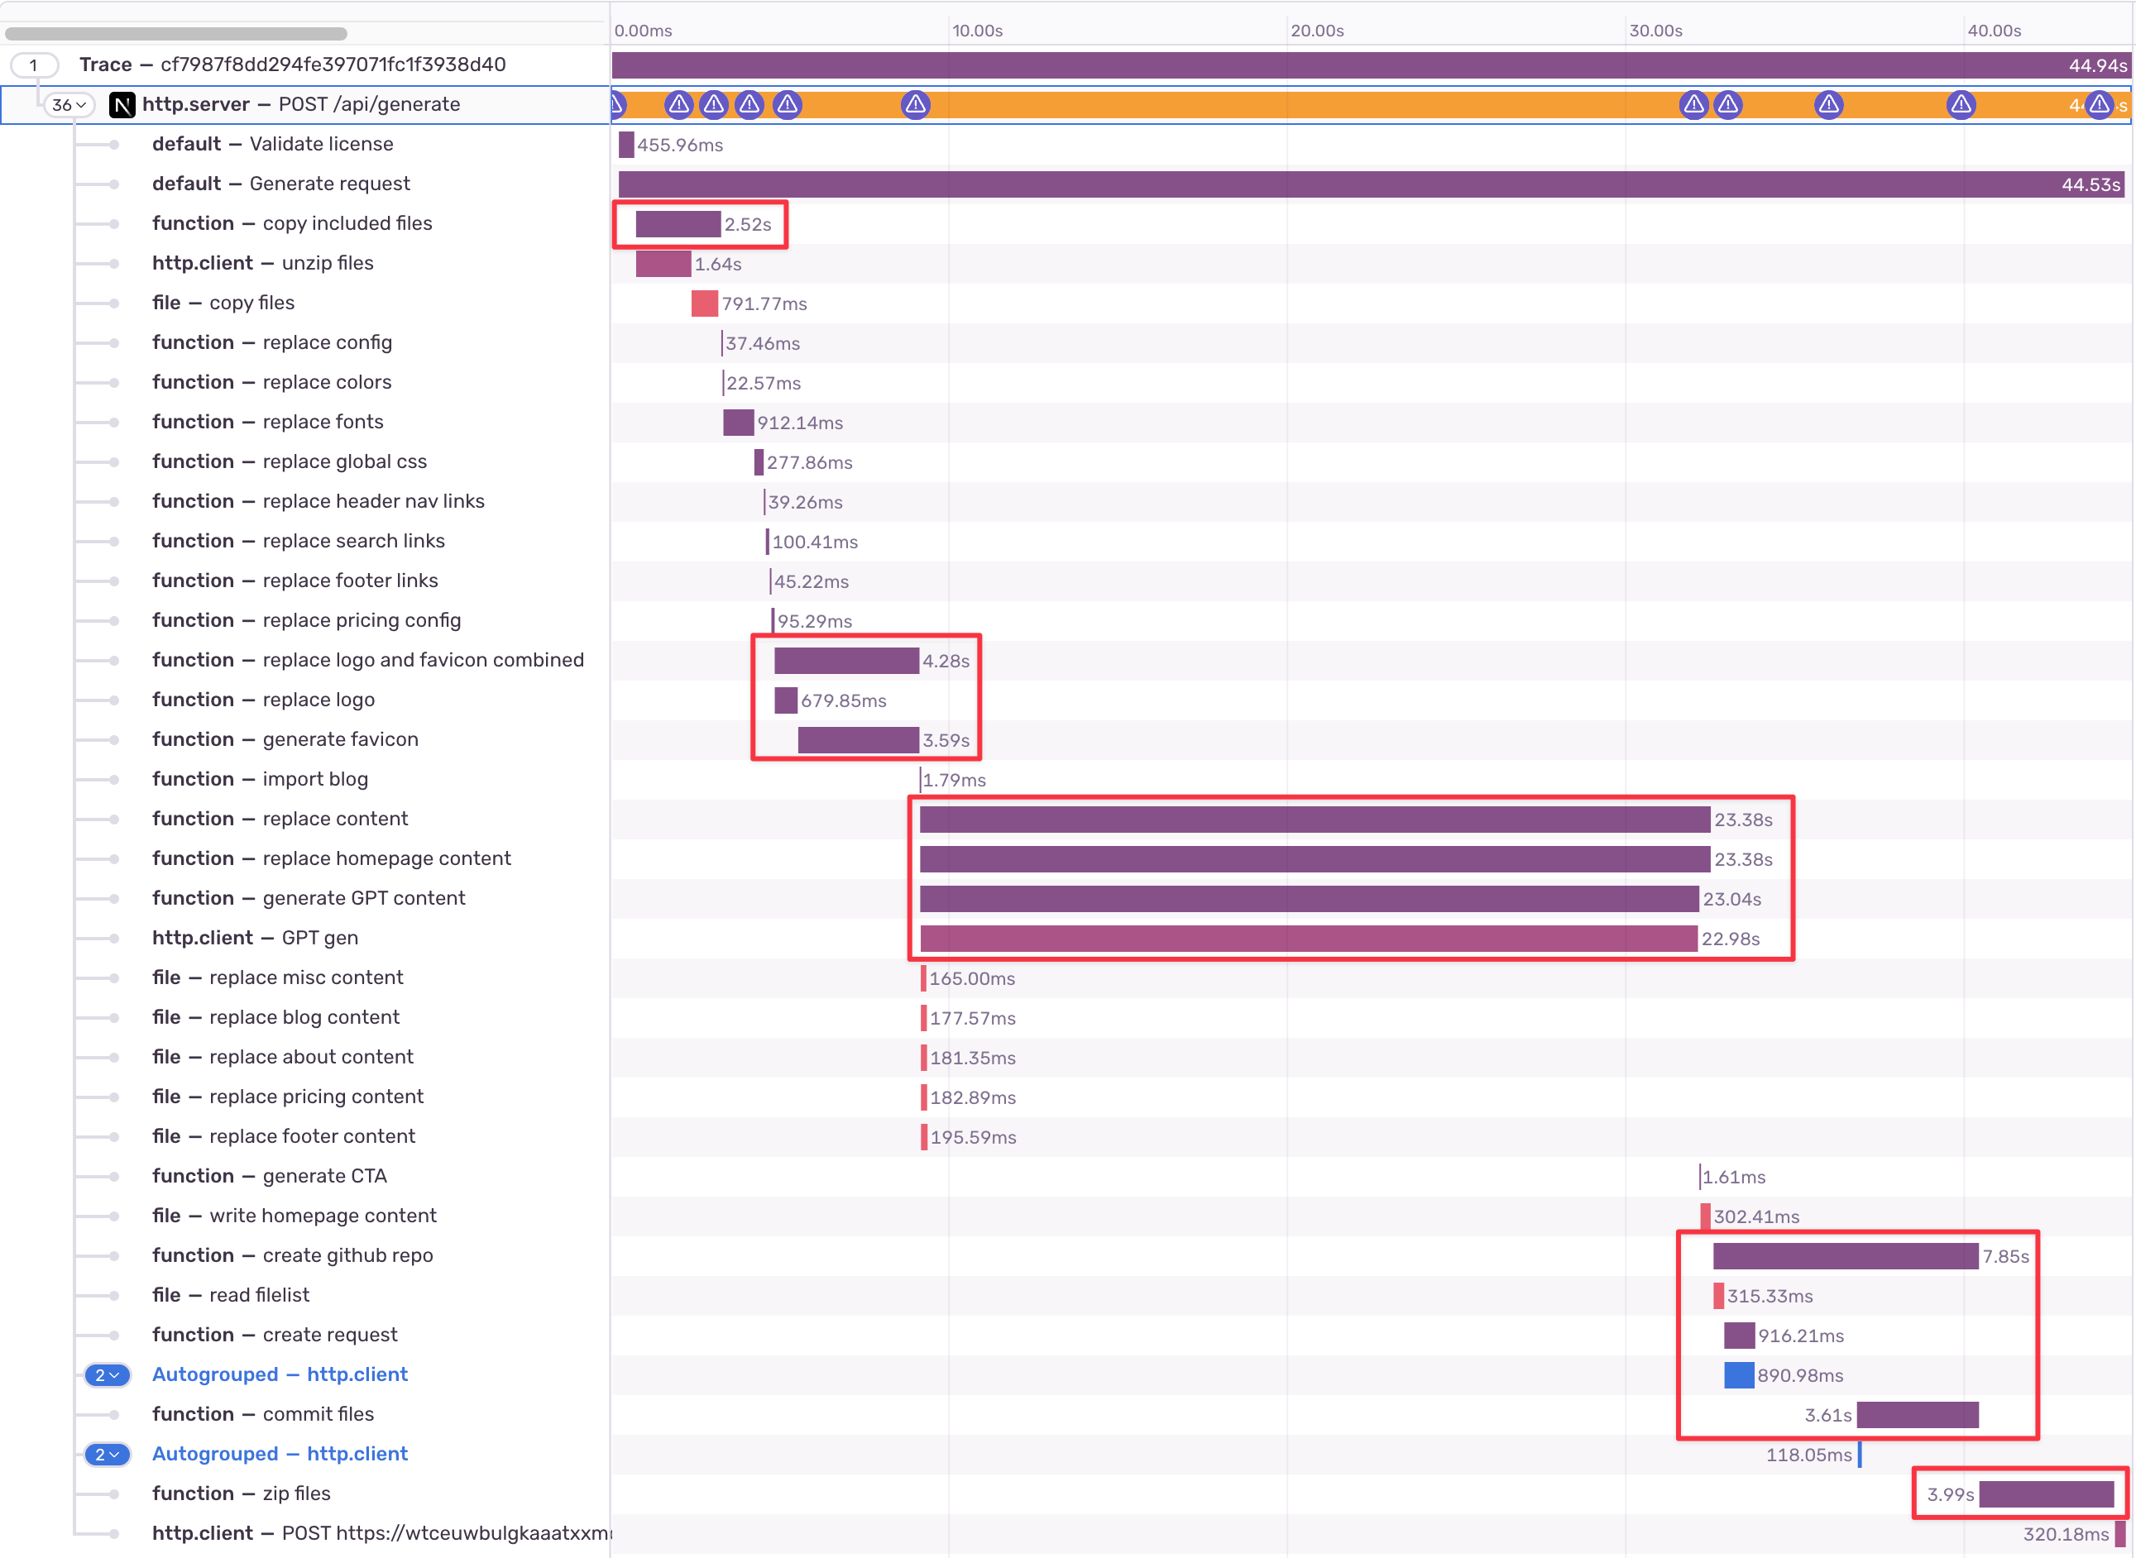Open second Autogrouped — http.client link
The width and height of the screenshot is (2136, 1558).
click(280, 1453)
